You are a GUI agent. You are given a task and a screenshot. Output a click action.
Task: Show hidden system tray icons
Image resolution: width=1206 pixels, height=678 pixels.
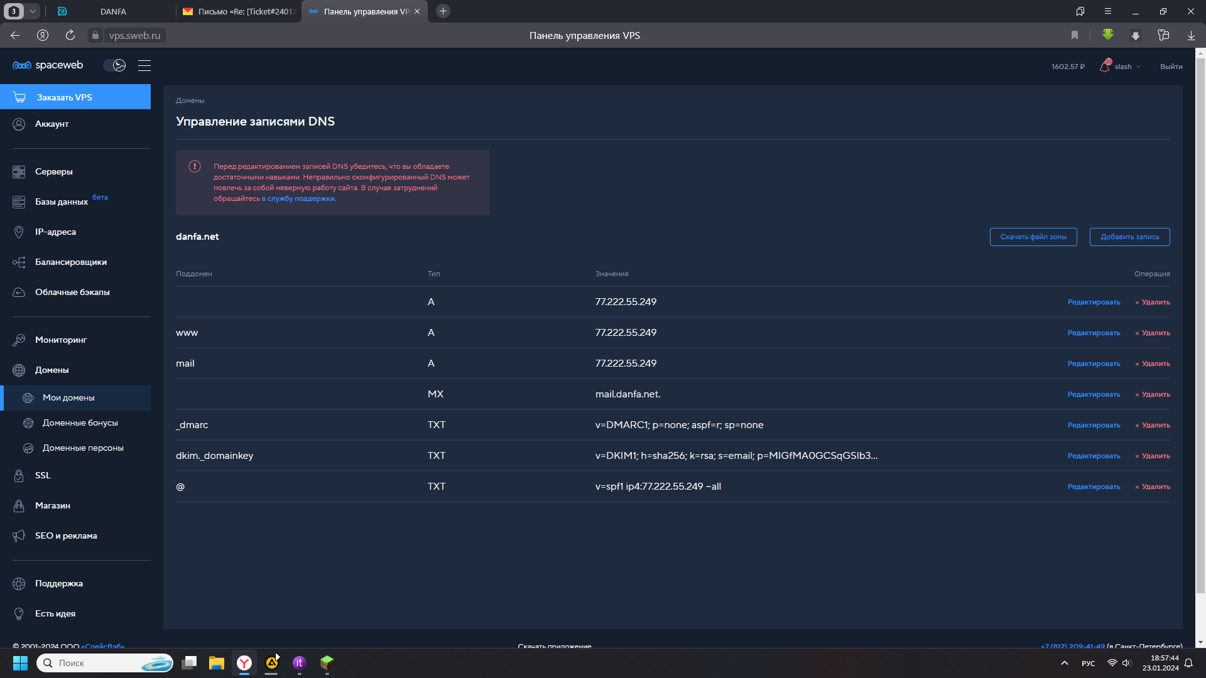[1064, 663]
